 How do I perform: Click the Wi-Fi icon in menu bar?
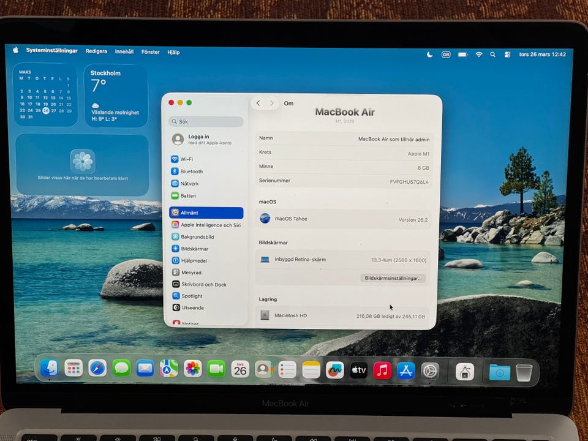(x=479, y=55)
